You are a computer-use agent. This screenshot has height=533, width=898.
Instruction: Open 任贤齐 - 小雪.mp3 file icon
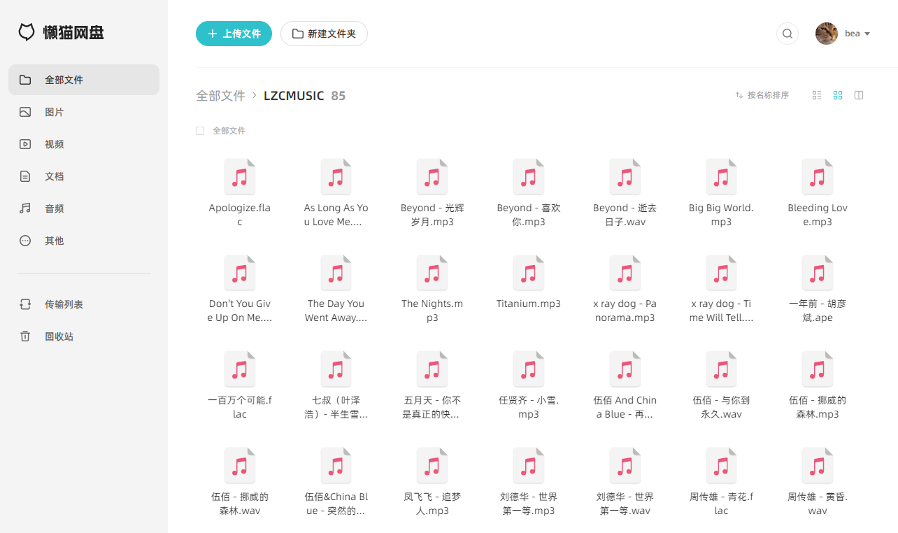(529, 369)
